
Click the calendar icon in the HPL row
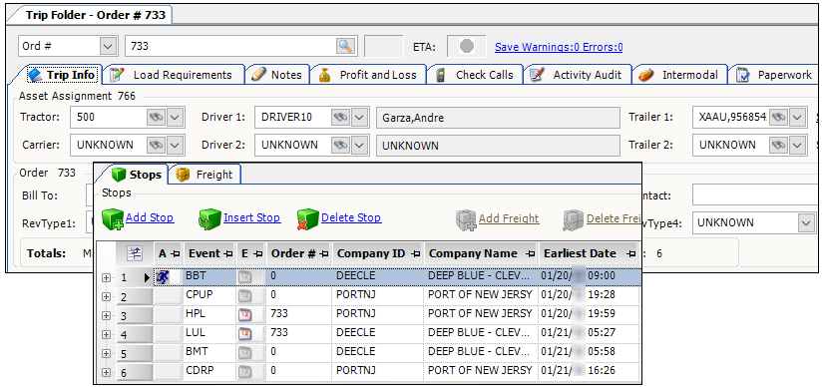pyautogui.click(x=244, y=315)
